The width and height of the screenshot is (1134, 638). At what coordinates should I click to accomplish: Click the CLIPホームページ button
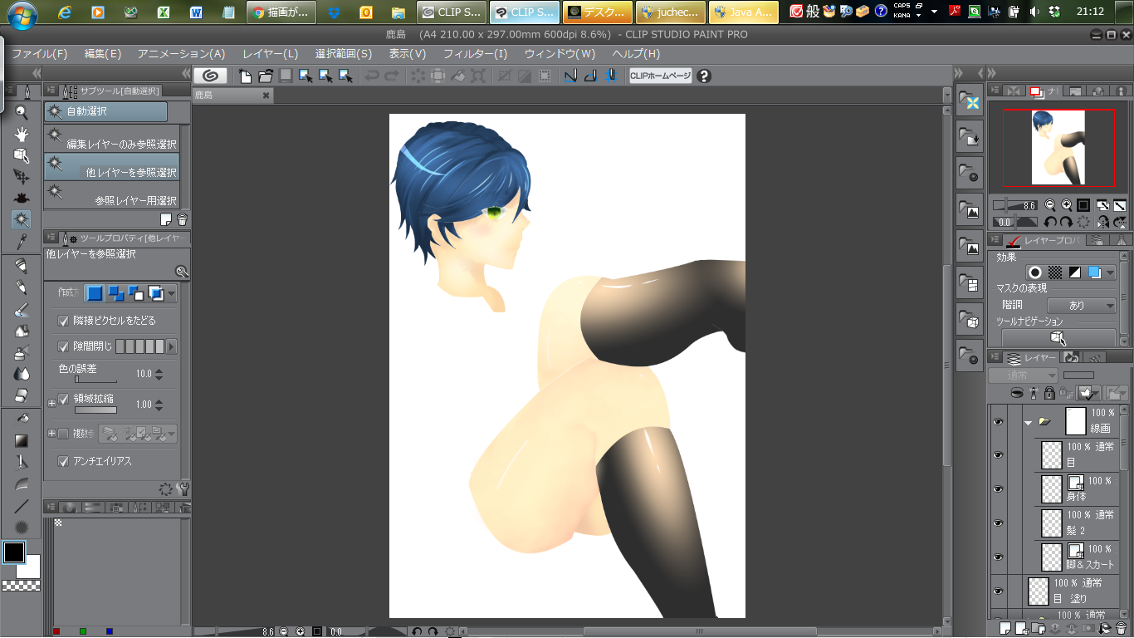[660, 76]
